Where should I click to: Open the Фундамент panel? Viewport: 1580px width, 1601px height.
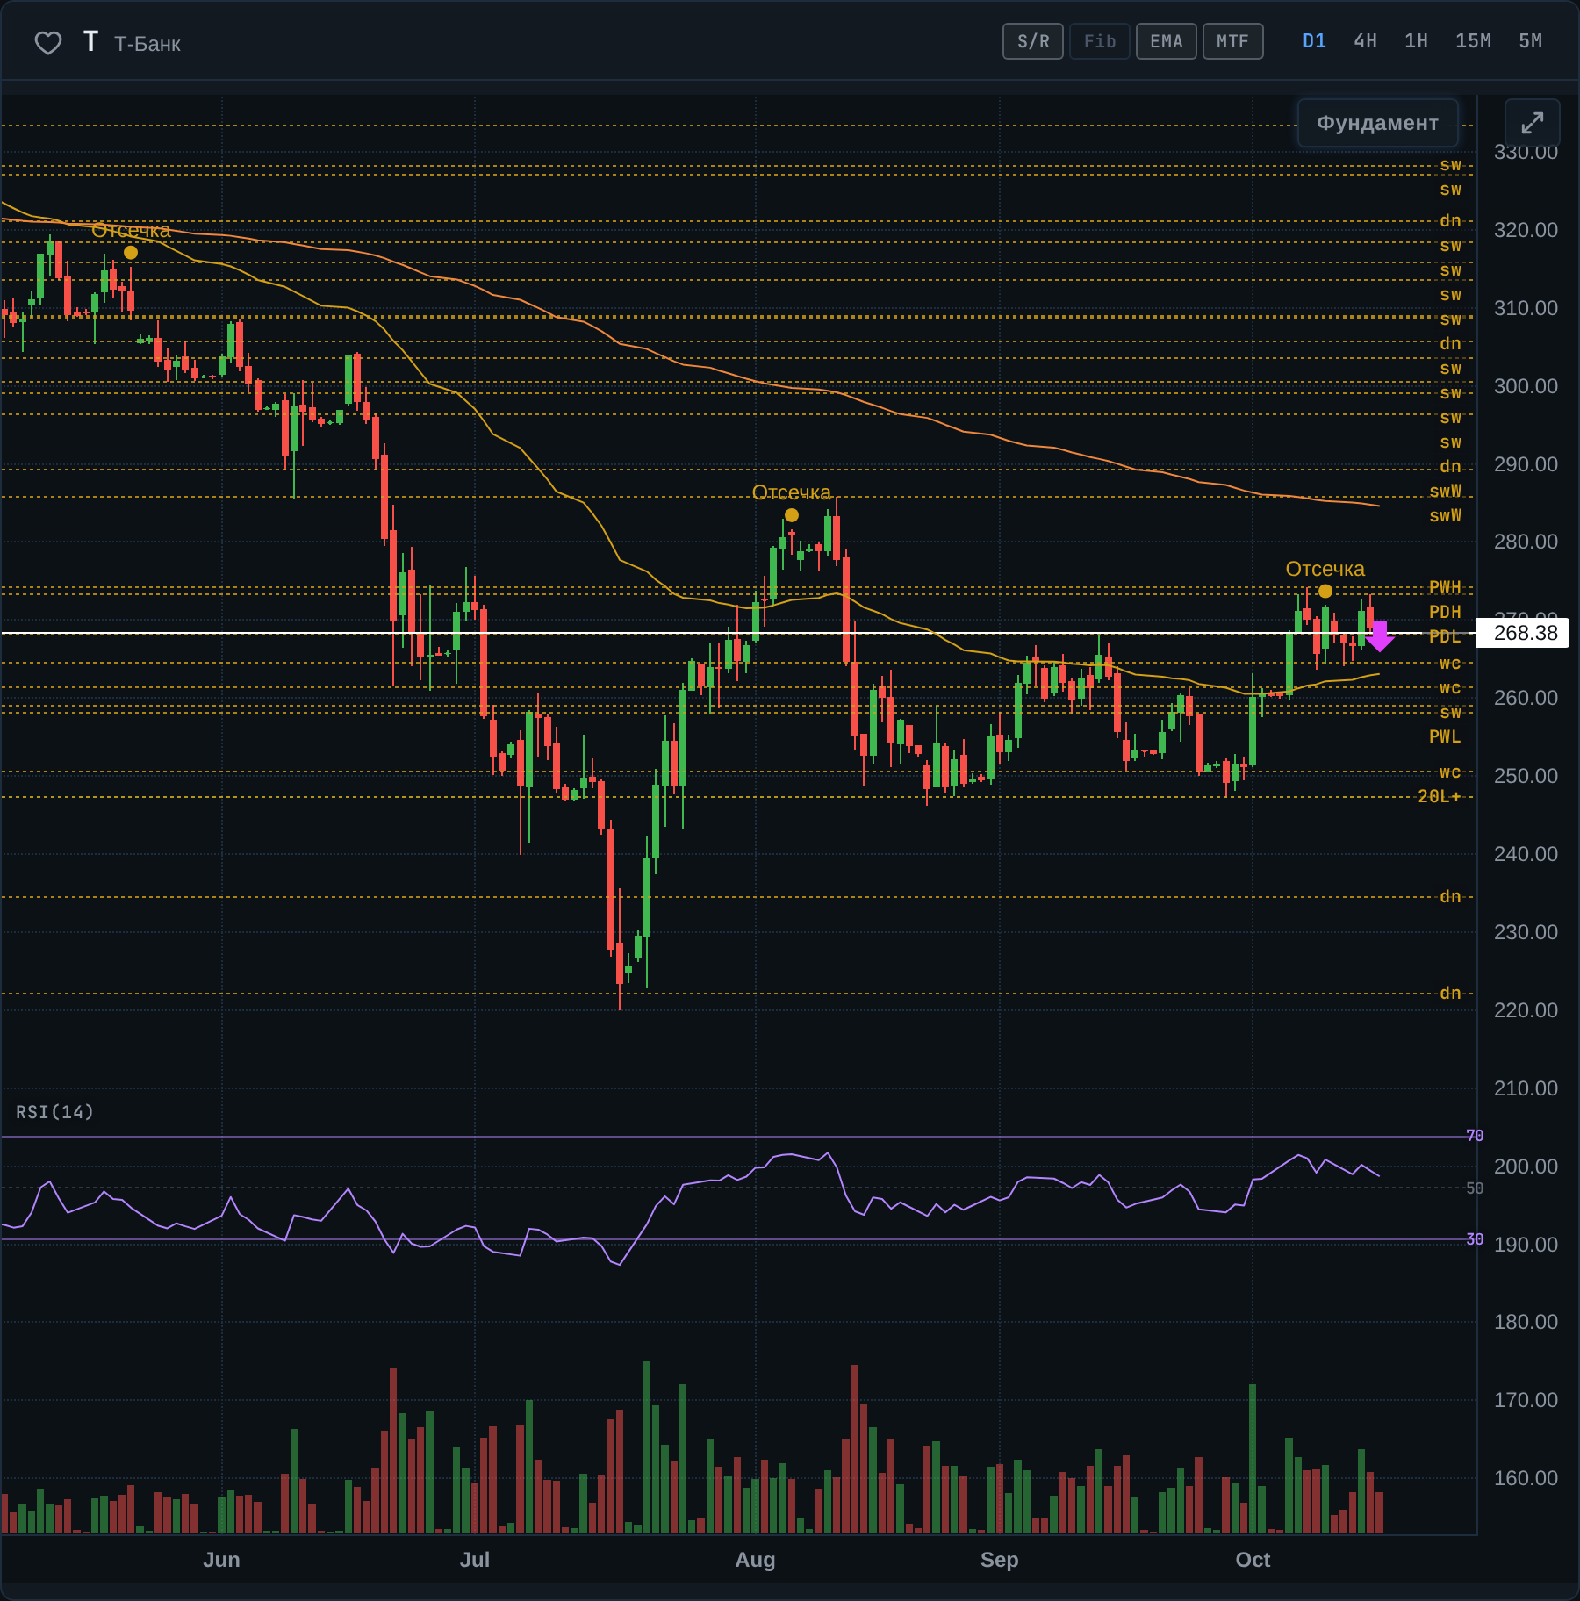[x=1377, y=123]
